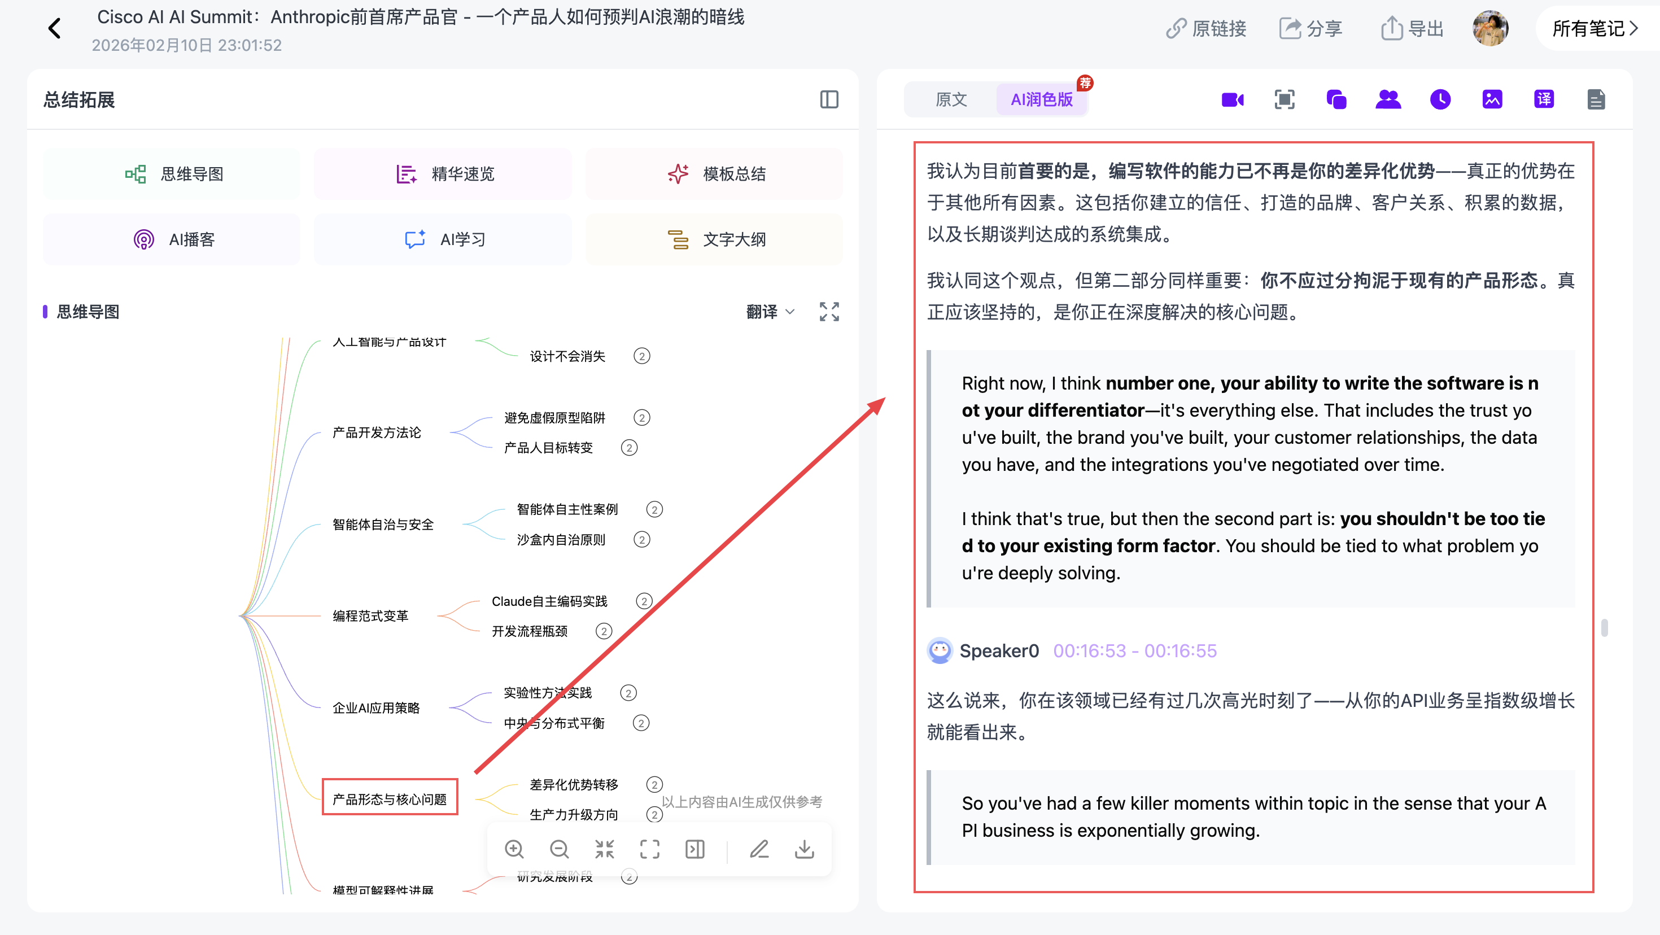Select the AI润色版 tab
Screen dimensions: 1660x935
[1041, 99]
